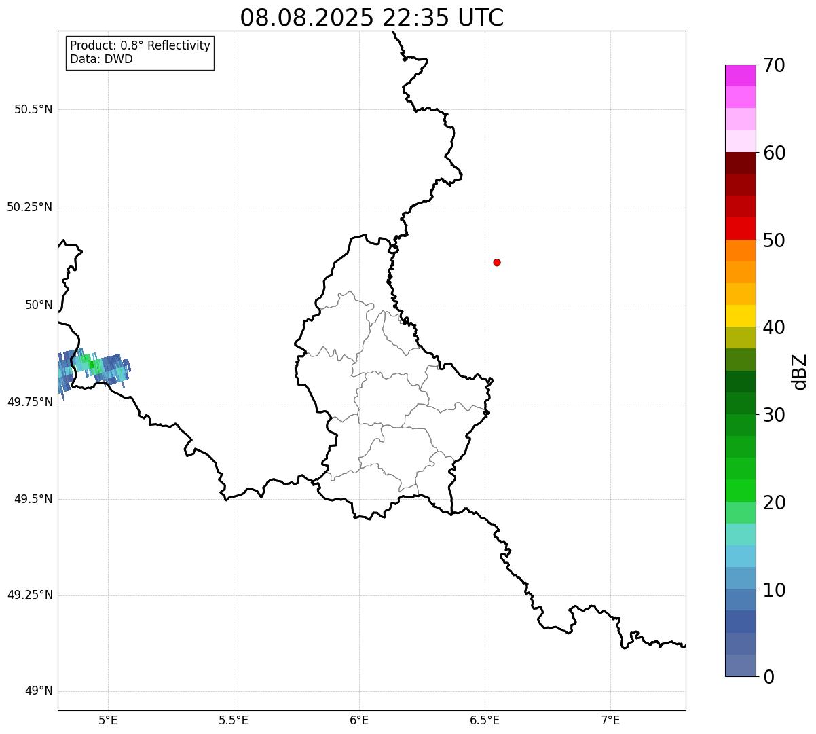Click the dBZ colorbar axis label
The height and width of the screenshot is (734, 816).
tap(800, 371)
